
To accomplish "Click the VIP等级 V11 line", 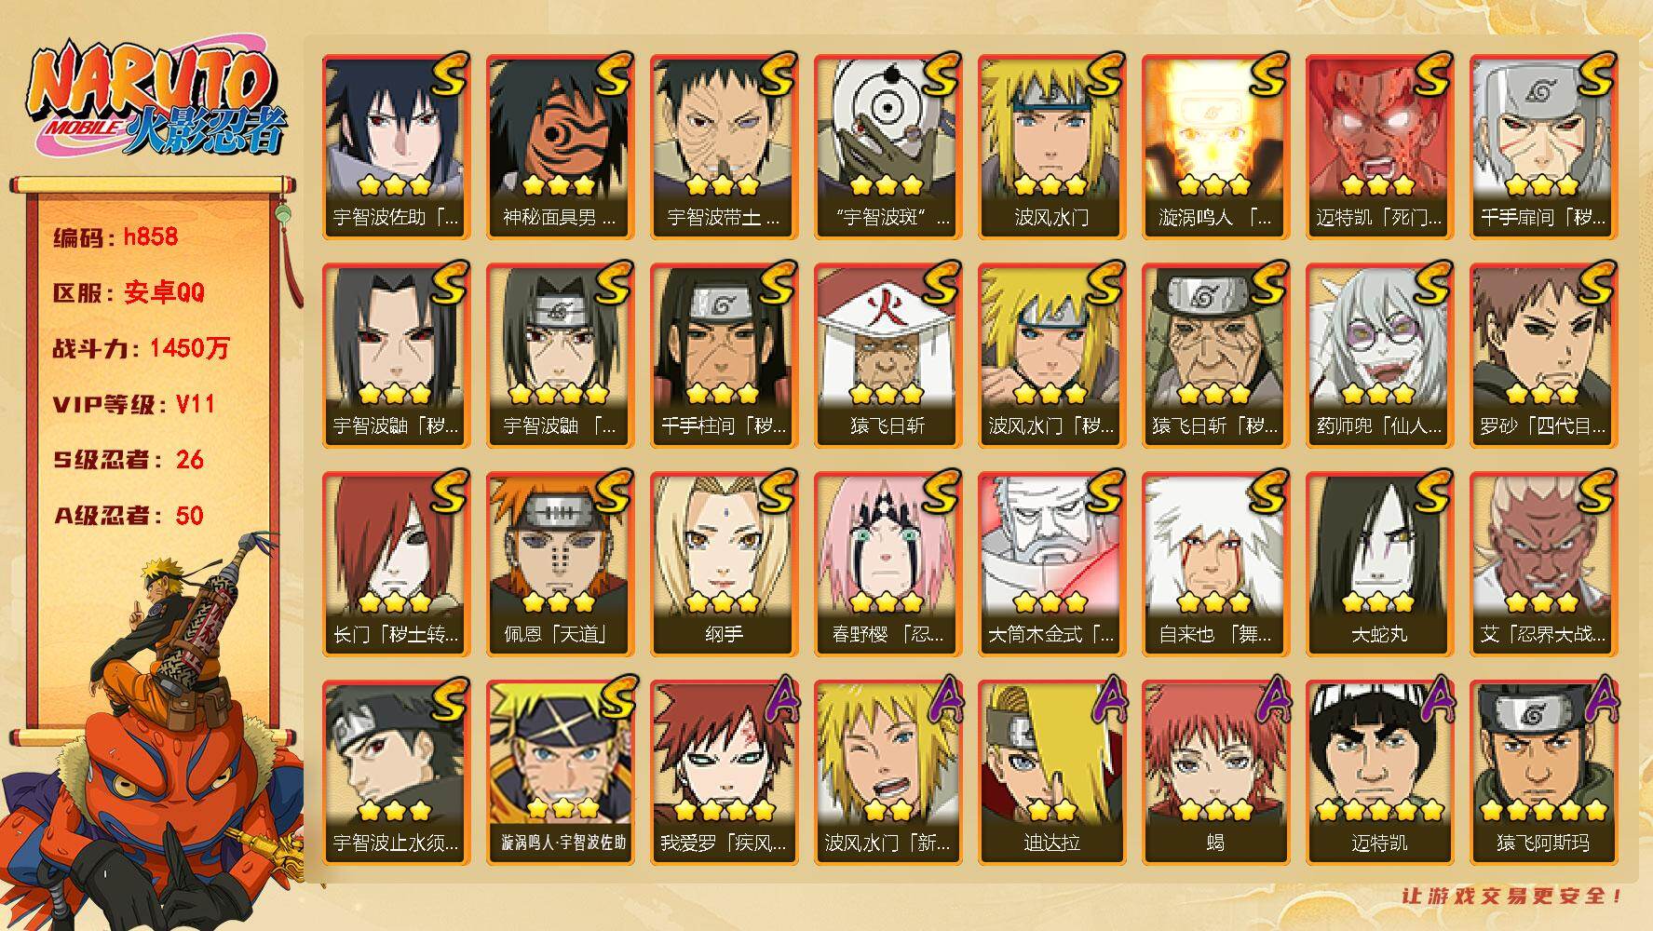I will point(134,404).
